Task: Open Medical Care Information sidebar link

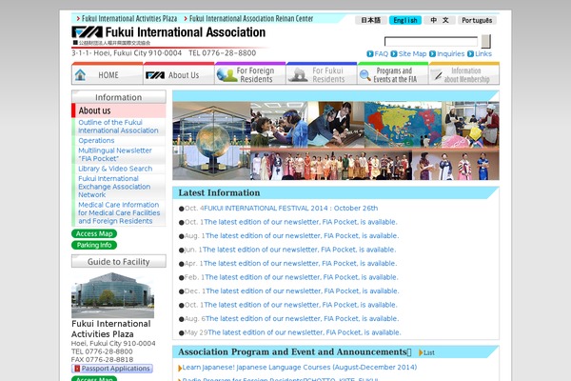Action: 119,213
